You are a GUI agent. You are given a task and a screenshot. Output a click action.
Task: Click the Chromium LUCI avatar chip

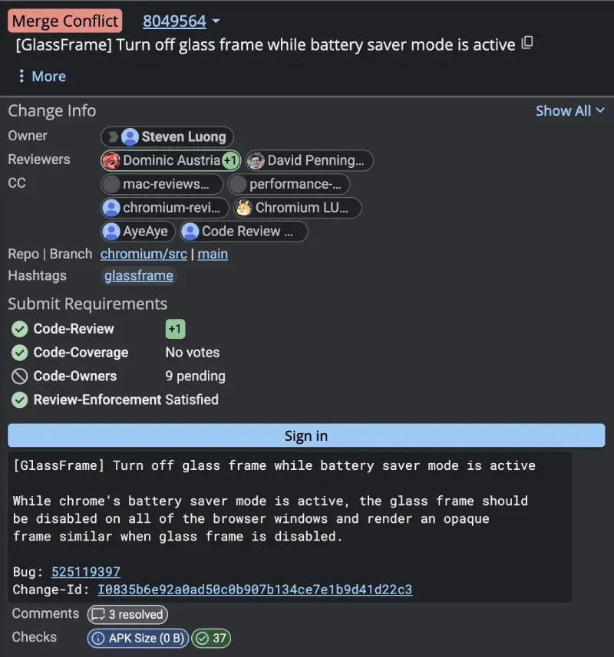[x=297, y=208]
